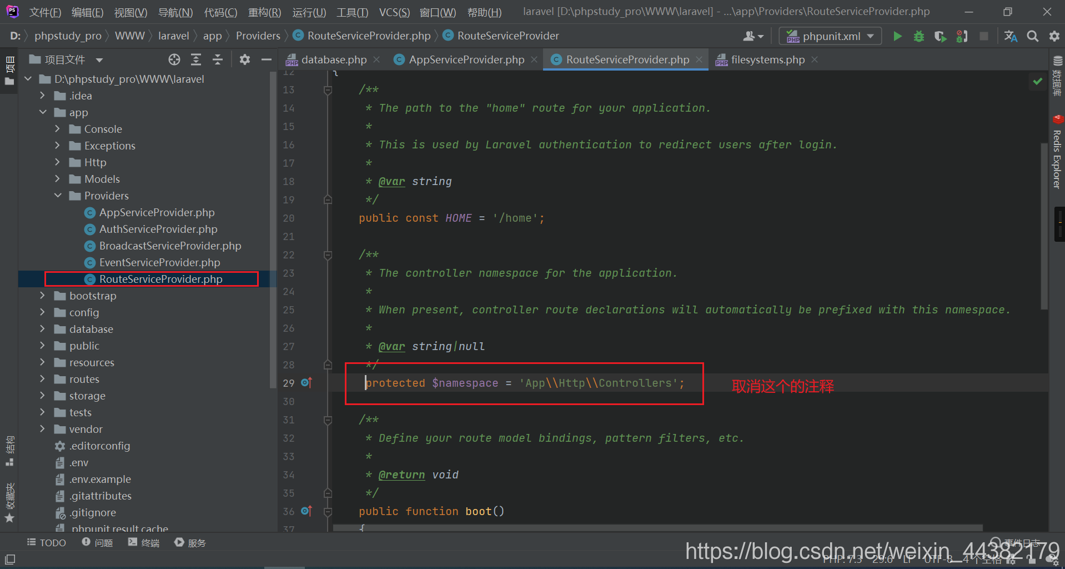Open the translate icon in toolbar
The height and width of the screenshot is (569, 1065).
click(1011, 36)
